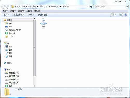Click the navigation pane scroll down arrow
Image resolution: width=130 pixels, height=98 pixels.
click(35, 86)
